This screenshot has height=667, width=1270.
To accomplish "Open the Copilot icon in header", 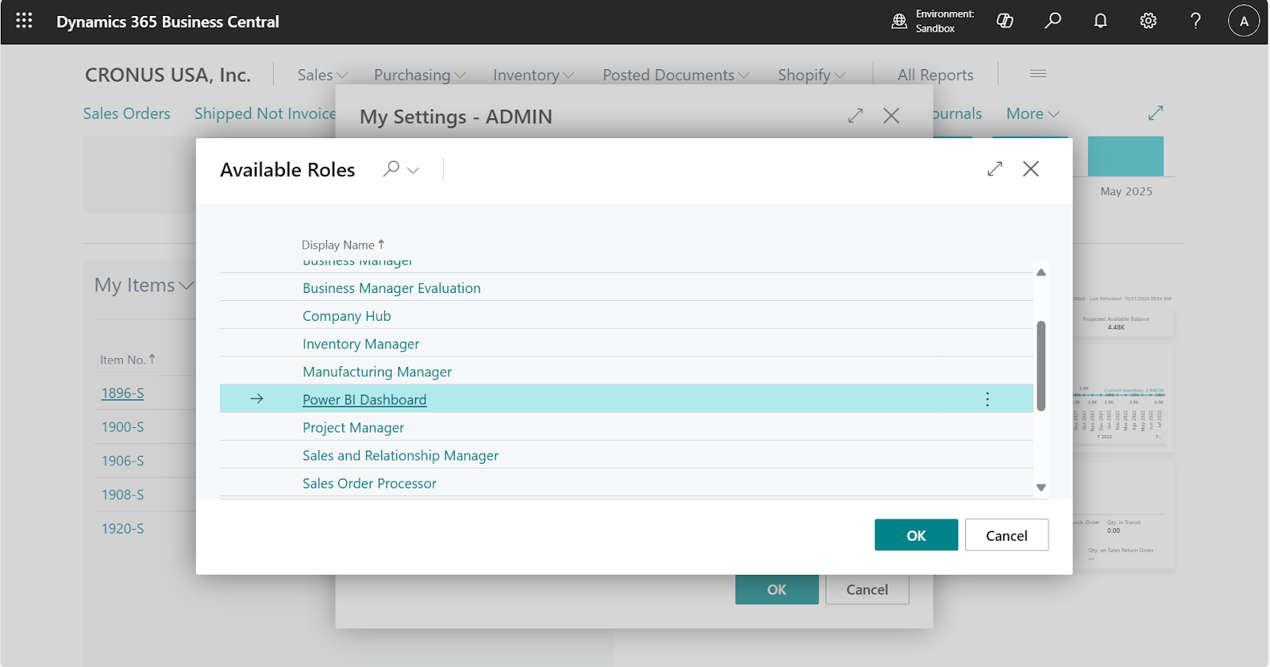I will point(1005,21).
